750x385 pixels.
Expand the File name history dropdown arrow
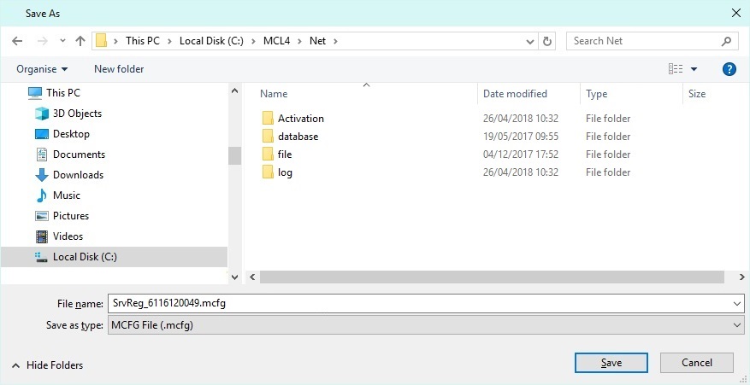tap(737, 303)
